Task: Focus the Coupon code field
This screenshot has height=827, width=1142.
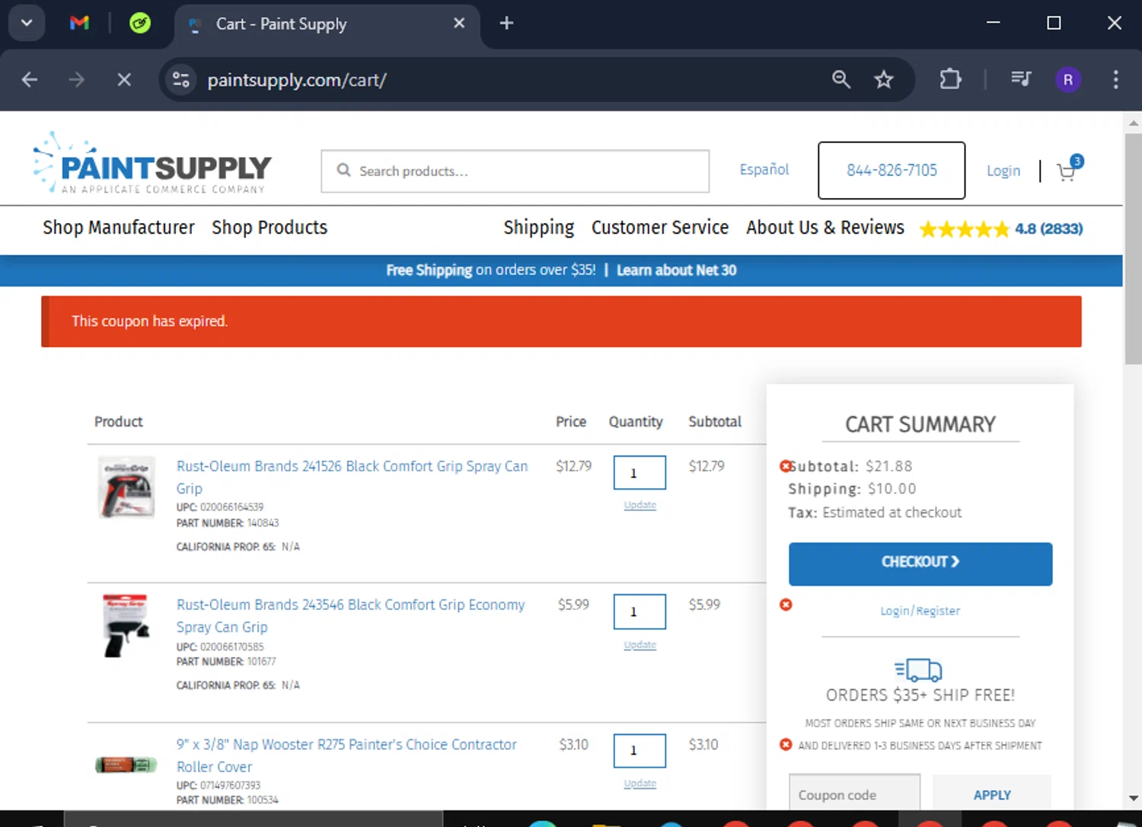Action: point(854,793)
